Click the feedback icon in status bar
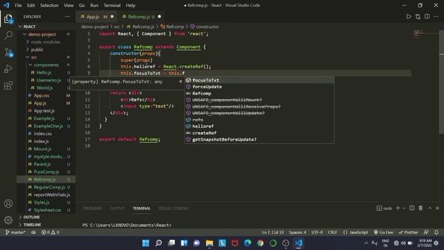Screen dimensions: 444x250 426,232
